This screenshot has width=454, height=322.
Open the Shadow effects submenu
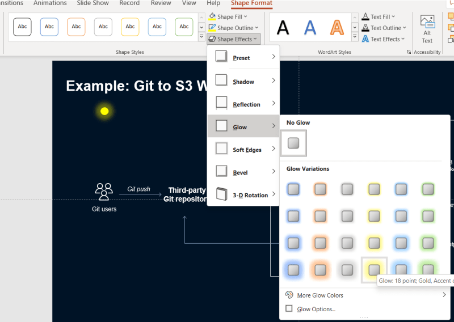coord(243,81)
